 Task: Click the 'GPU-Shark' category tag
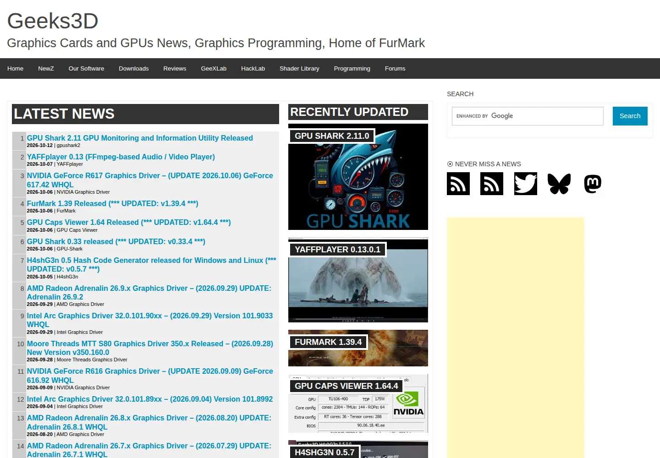click(70, 249)
